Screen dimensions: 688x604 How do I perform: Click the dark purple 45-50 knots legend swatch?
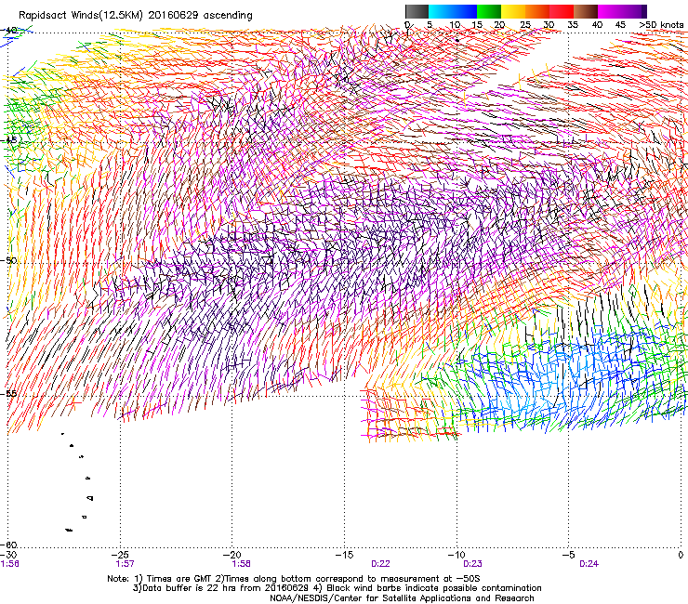coord(634,11)
